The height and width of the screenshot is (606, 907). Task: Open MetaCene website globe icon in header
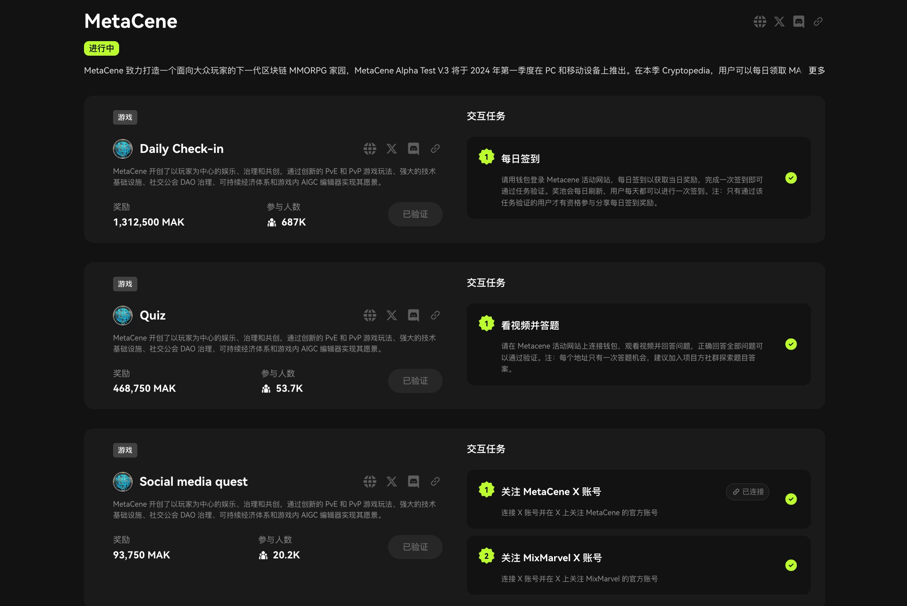click(x=760, y=21)
